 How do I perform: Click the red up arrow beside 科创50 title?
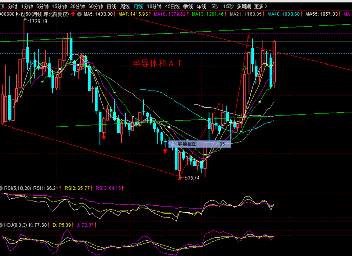click(73, 14)
